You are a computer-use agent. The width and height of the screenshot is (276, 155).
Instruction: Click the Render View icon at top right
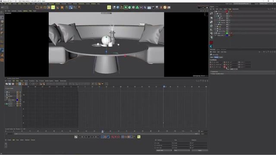199,7
